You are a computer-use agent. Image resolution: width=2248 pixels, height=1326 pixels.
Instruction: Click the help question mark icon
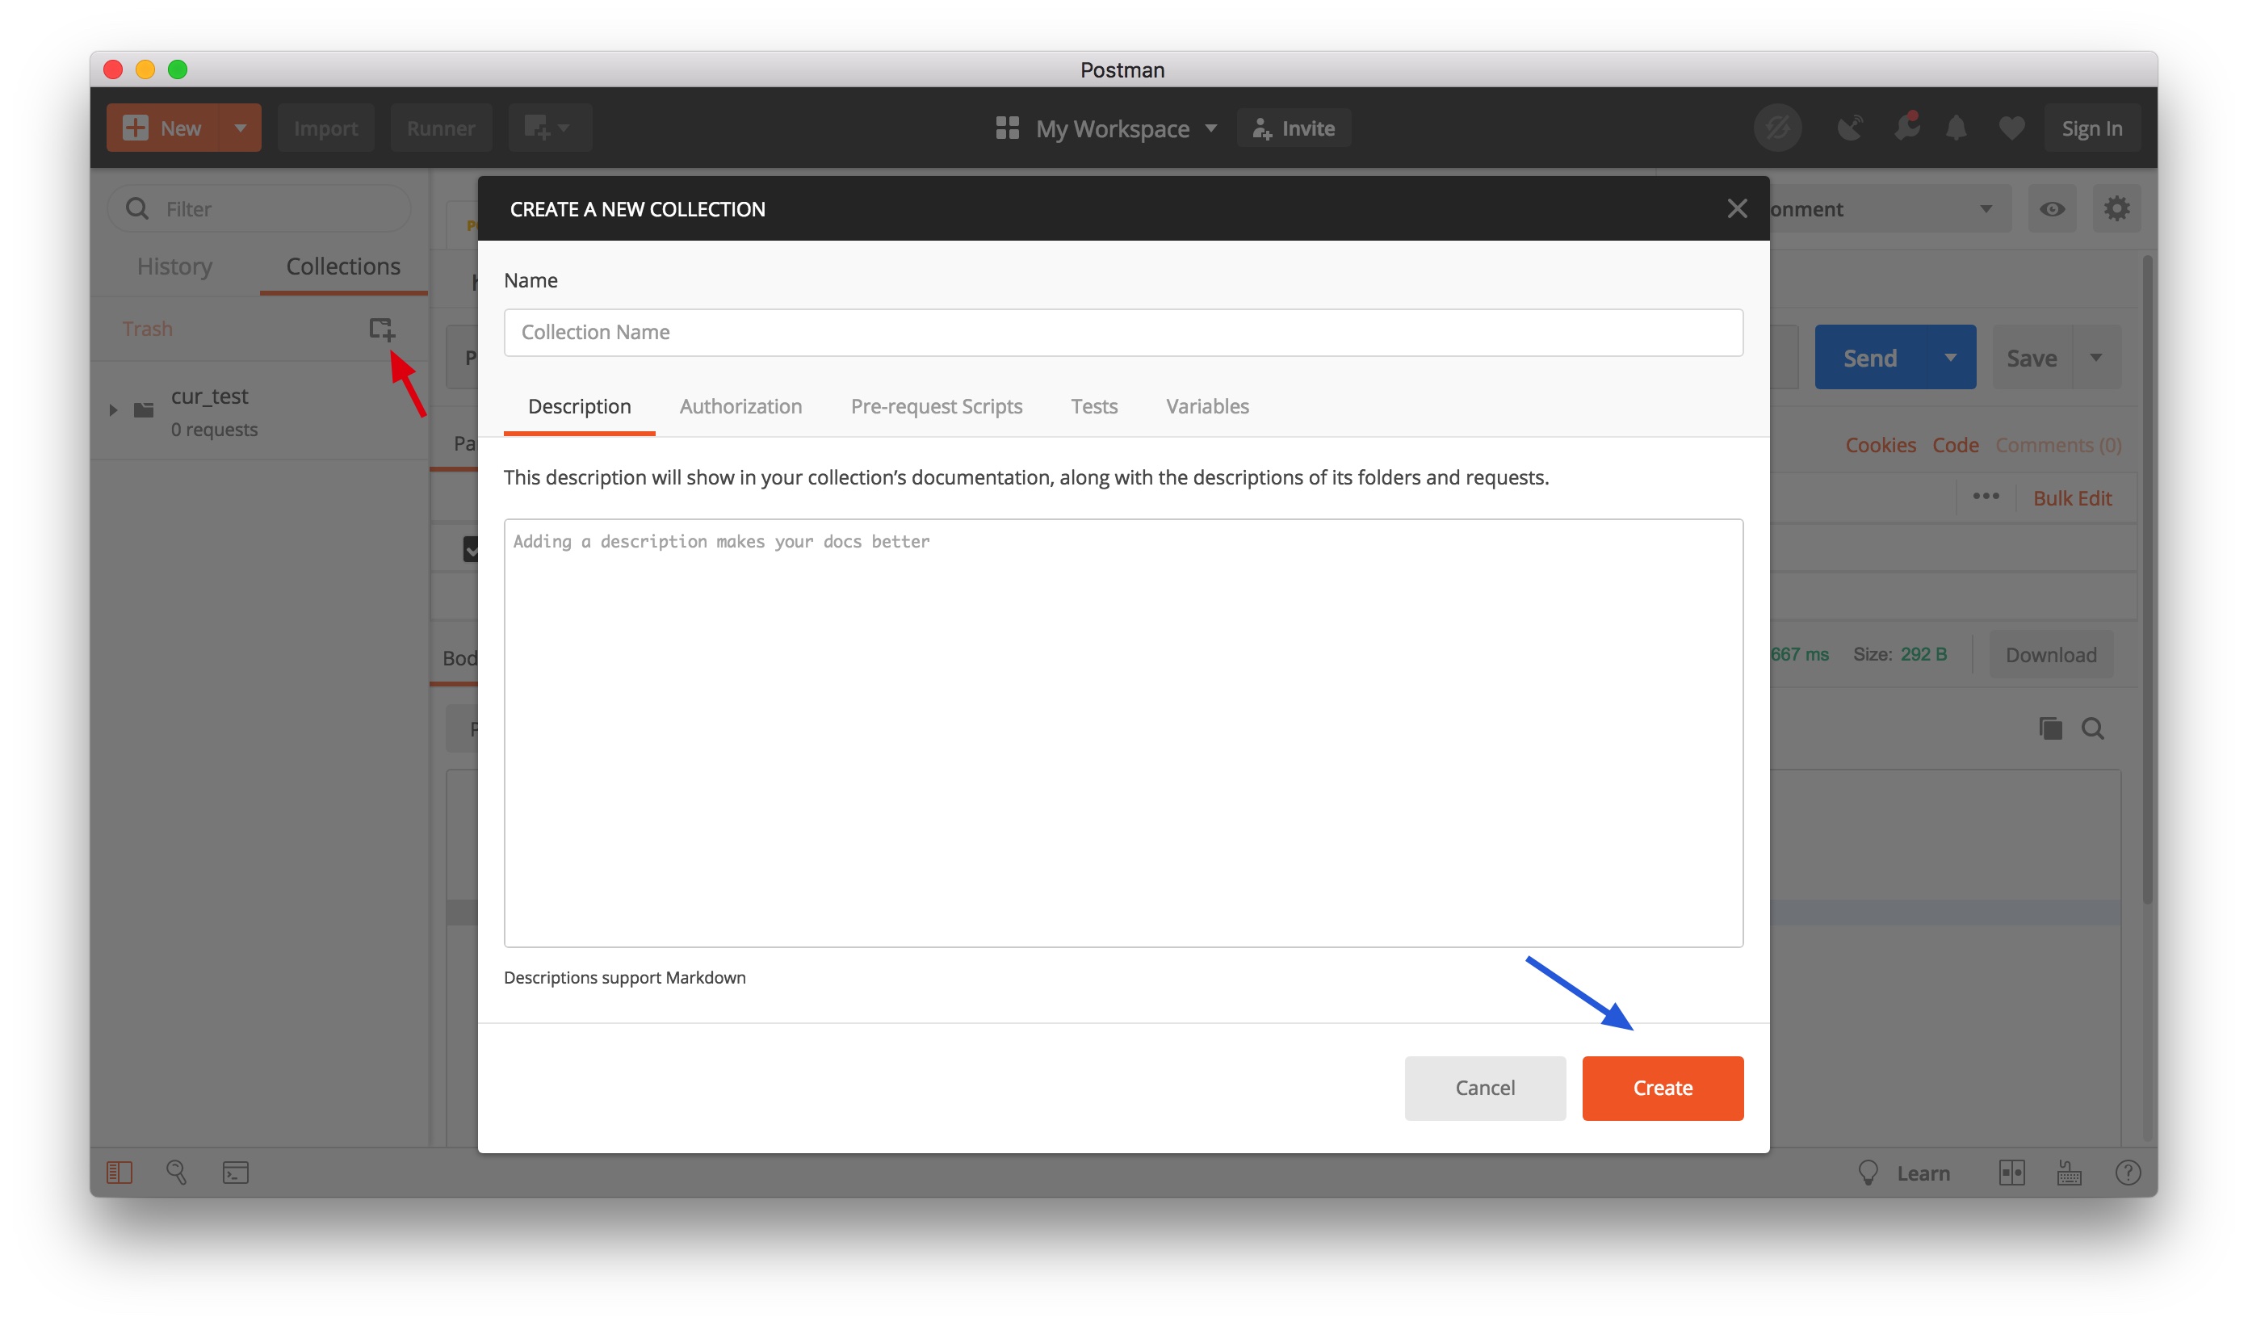(2128, 1173)
